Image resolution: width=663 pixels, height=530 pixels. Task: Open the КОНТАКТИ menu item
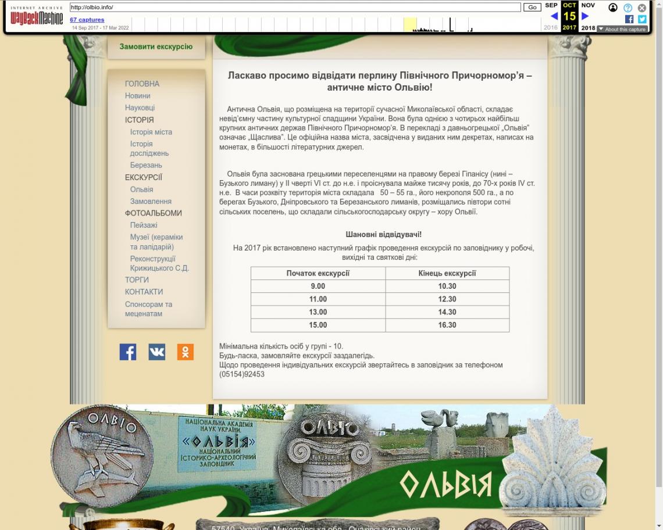[x=144, y=292]
